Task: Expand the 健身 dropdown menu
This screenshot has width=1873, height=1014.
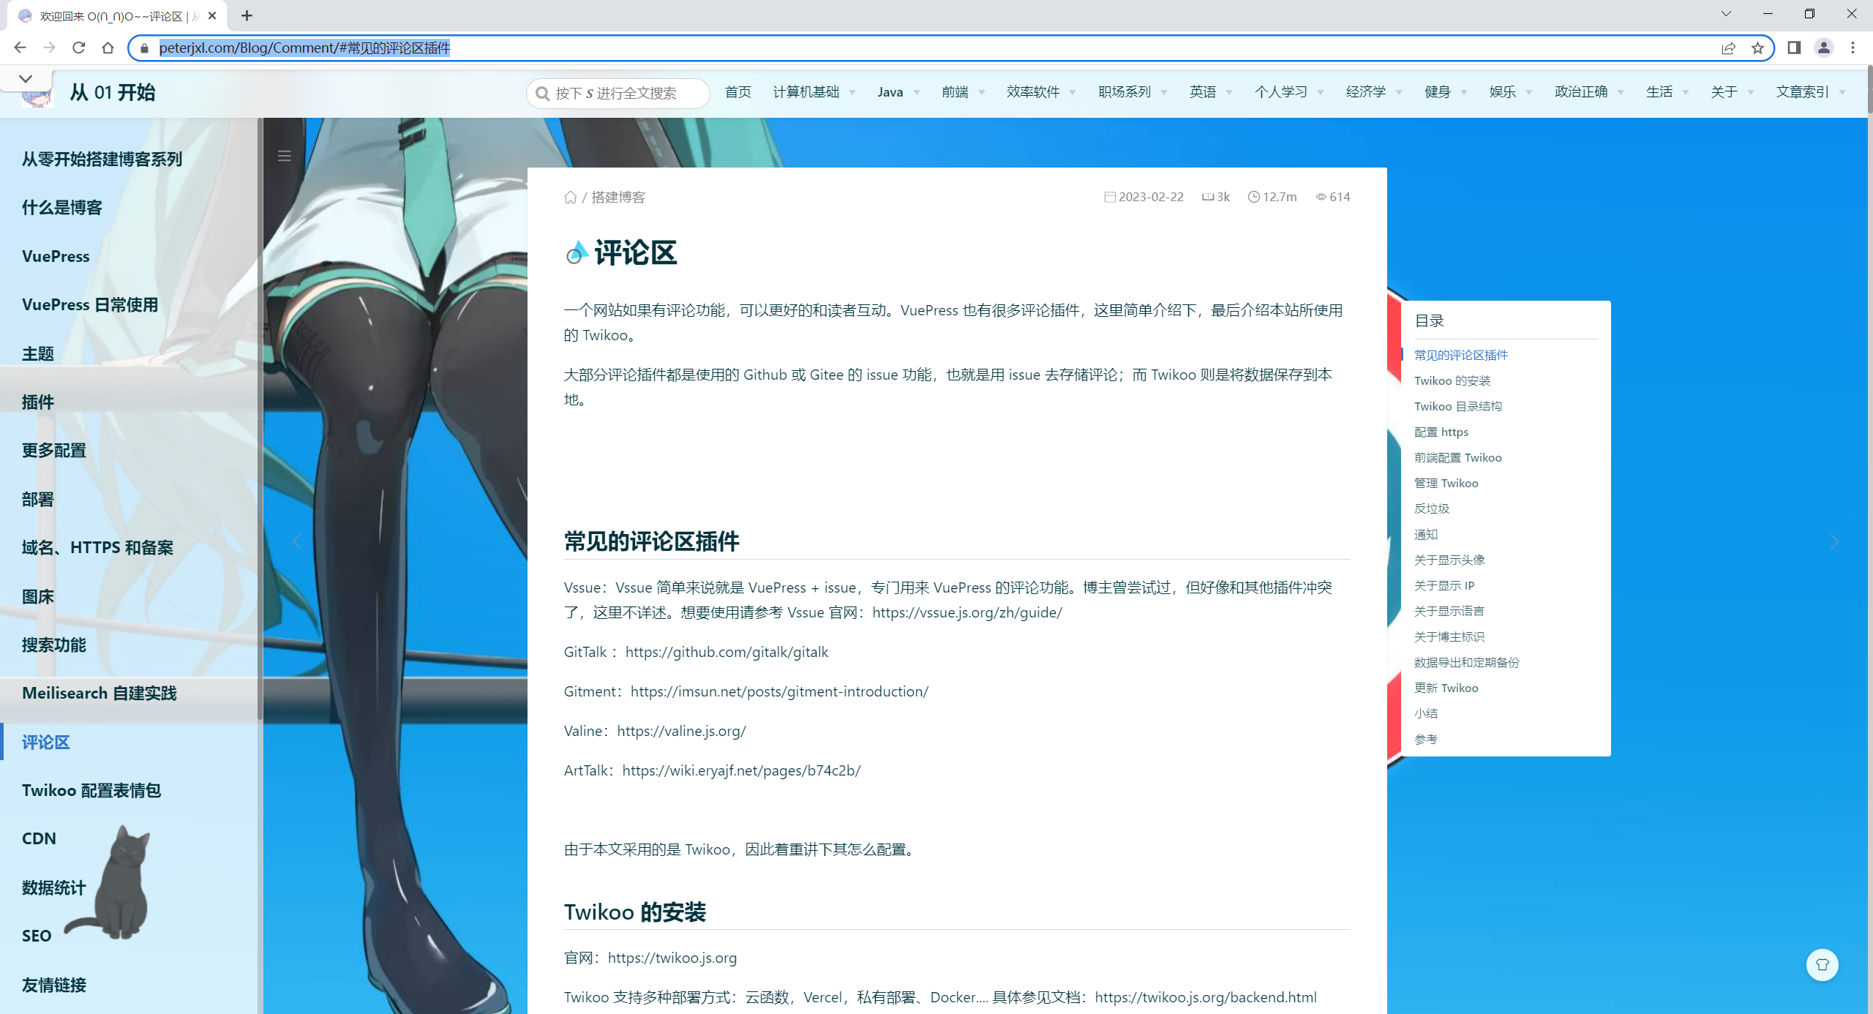Action: tap(1445, 92)
